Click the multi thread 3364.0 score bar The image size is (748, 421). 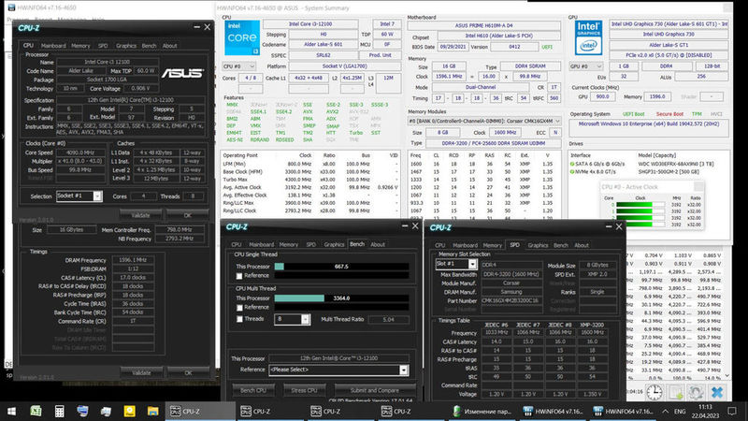coord(341,298)
